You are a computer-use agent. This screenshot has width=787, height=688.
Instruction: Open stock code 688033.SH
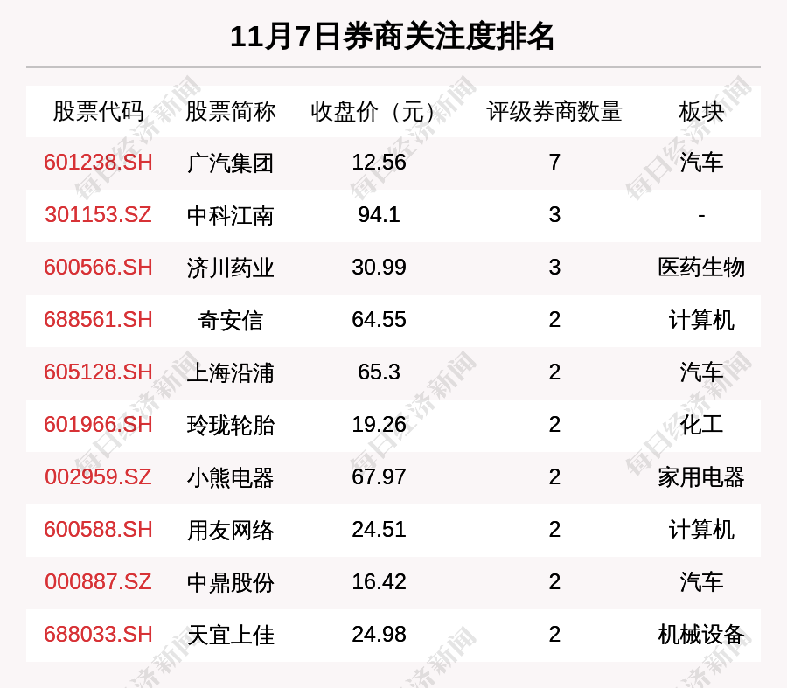click(x=98, y=635)
